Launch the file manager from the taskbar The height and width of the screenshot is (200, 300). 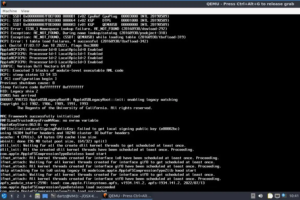click(37, 196)
